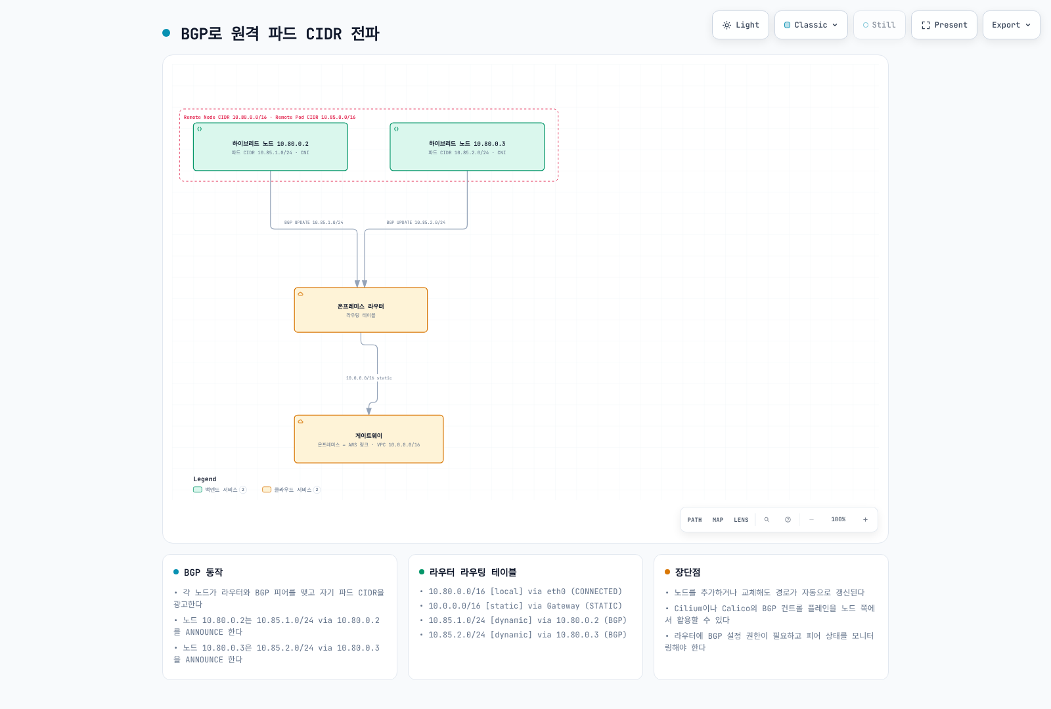This screenshot has height=709, width=1051.
Task: Zoom out with the minus icon
Action: (x=811, y=520)
